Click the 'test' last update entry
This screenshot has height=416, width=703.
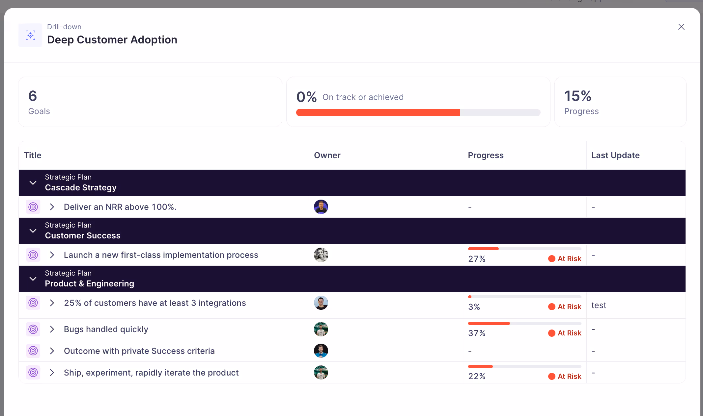[599, 305]
